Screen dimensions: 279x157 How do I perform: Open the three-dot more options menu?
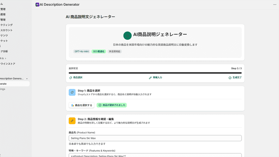click(x=275, y=5)
